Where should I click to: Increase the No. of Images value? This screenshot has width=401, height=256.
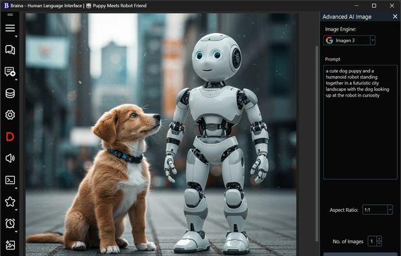[379, 238]
